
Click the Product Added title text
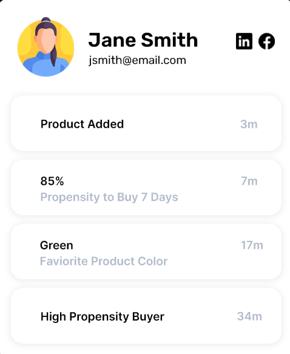[x=82, y=124]
